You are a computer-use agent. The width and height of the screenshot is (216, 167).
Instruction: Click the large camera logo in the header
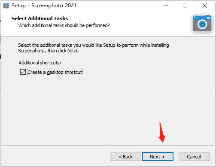(x=202, y=24)
